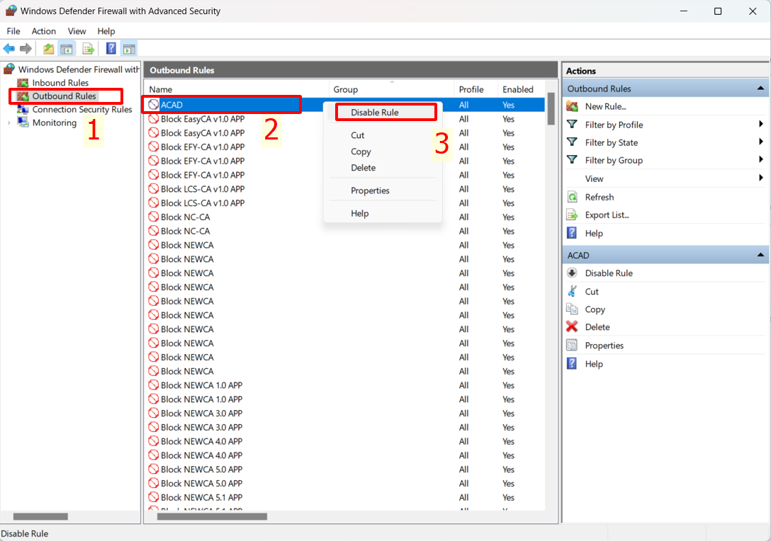This screenshot has width=771, height=541.
Task: Open the Filter by Group submenu arrow
Action: click(760, 160)
